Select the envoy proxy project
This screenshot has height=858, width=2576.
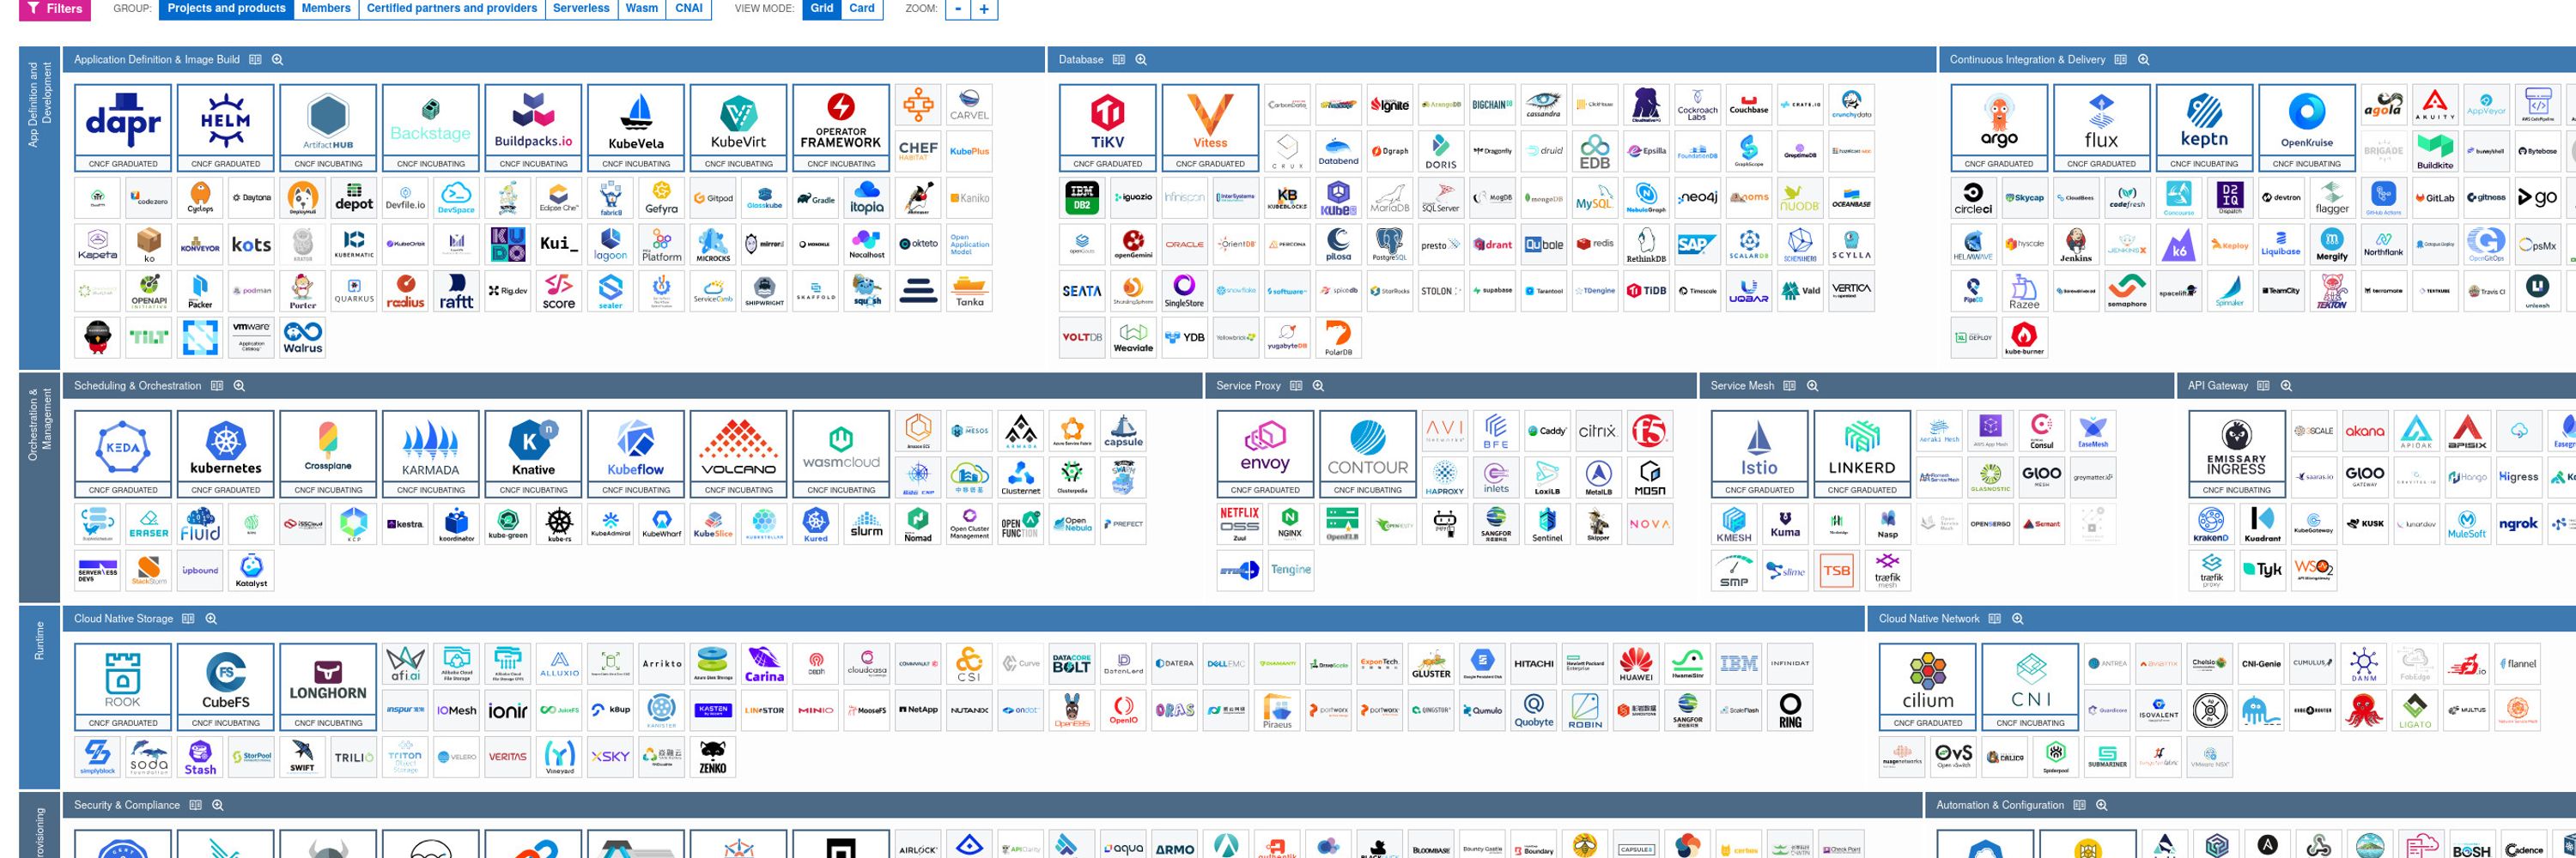(1265, 454)
